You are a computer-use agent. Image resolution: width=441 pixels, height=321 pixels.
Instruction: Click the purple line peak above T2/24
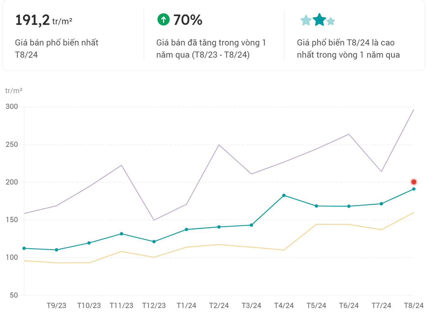click(219, 145)
